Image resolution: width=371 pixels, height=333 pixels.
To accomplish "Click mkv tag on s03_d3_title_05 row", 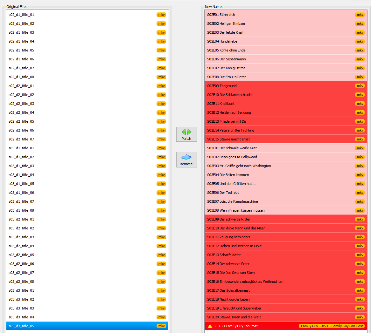I will (161, 326).
